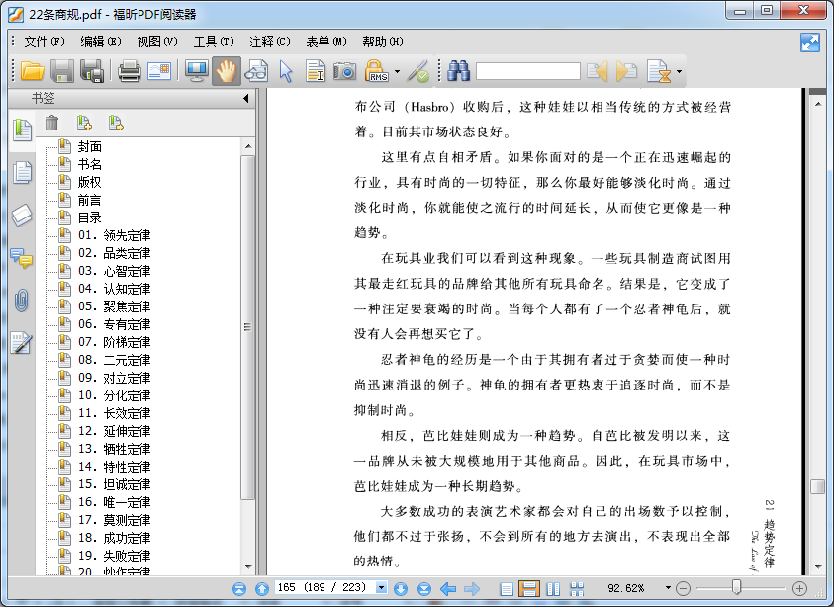Screen dimensions: 834x607
Task: Activate the Snapshot camera tool
Action: [344, 71]
